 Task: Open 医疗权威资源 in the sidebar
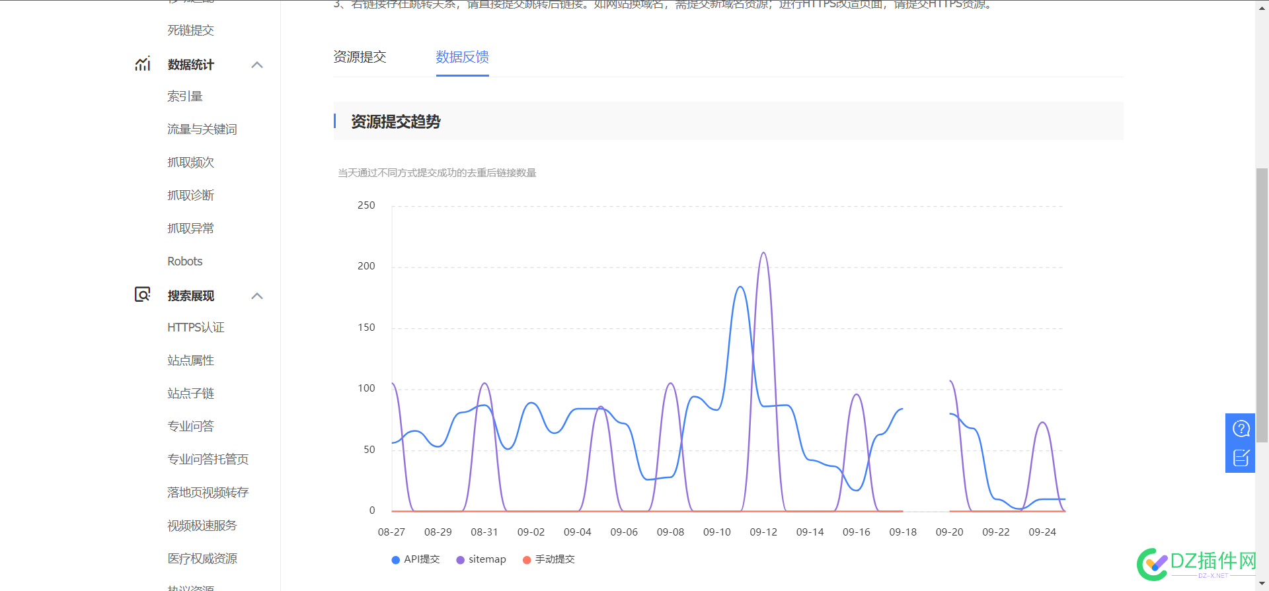coord(202,559)
